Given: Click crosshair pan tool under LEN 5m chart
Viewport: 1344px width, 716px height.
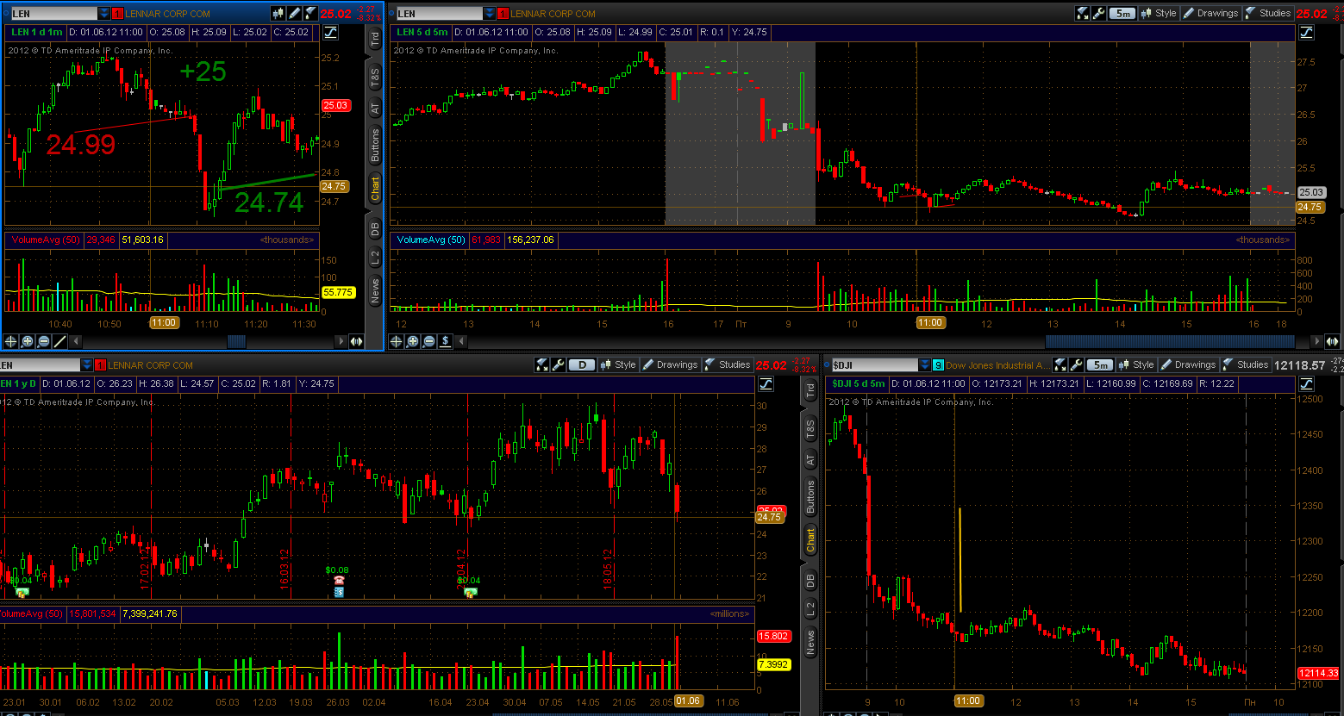Looking at the screenshot, I should [x=397, y=341].
